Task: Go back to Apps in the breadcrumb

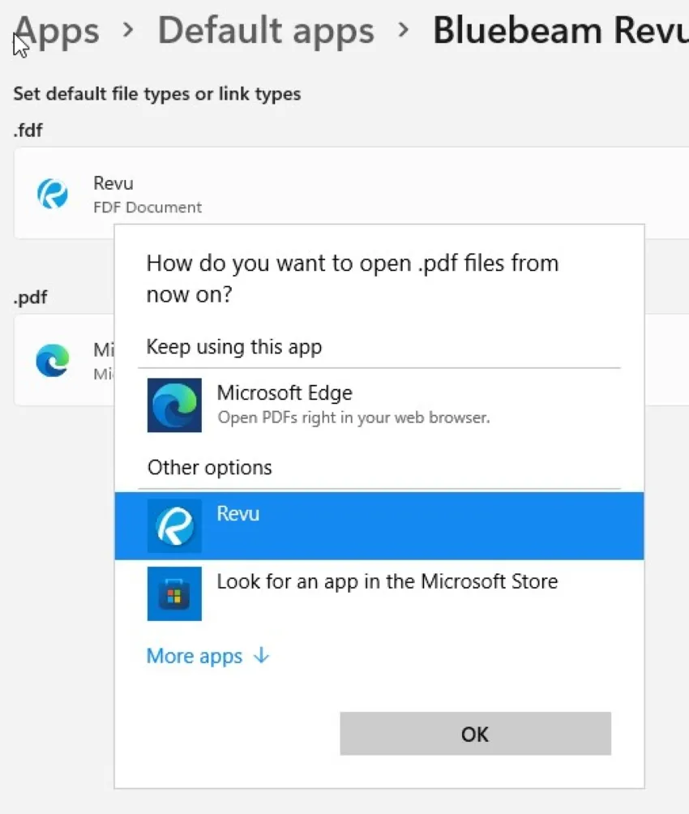Action: click(58, 31)
